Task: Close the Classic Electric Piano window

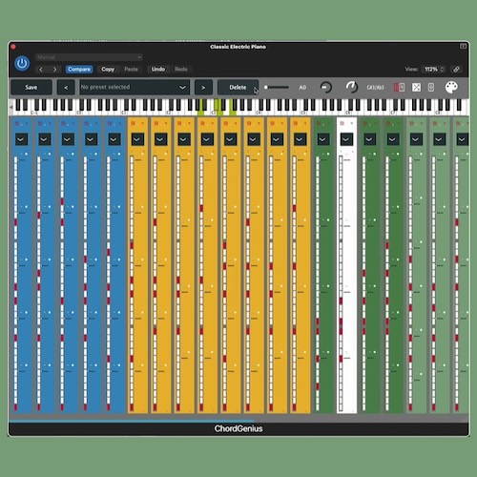Action: tap(13, 47)
